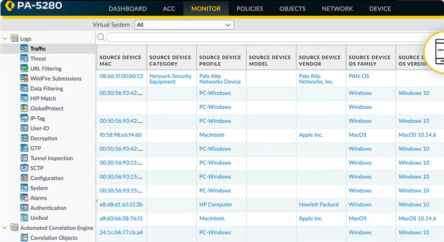444x242 pixels.
Task: Collapse the left sidebar using splitter arrow
Action: [x=96, y=201]
